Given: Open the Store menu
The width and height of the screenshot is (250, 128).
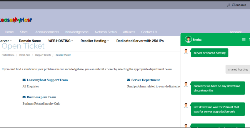Looking at the screenshot, I should (x=24, y=32).
